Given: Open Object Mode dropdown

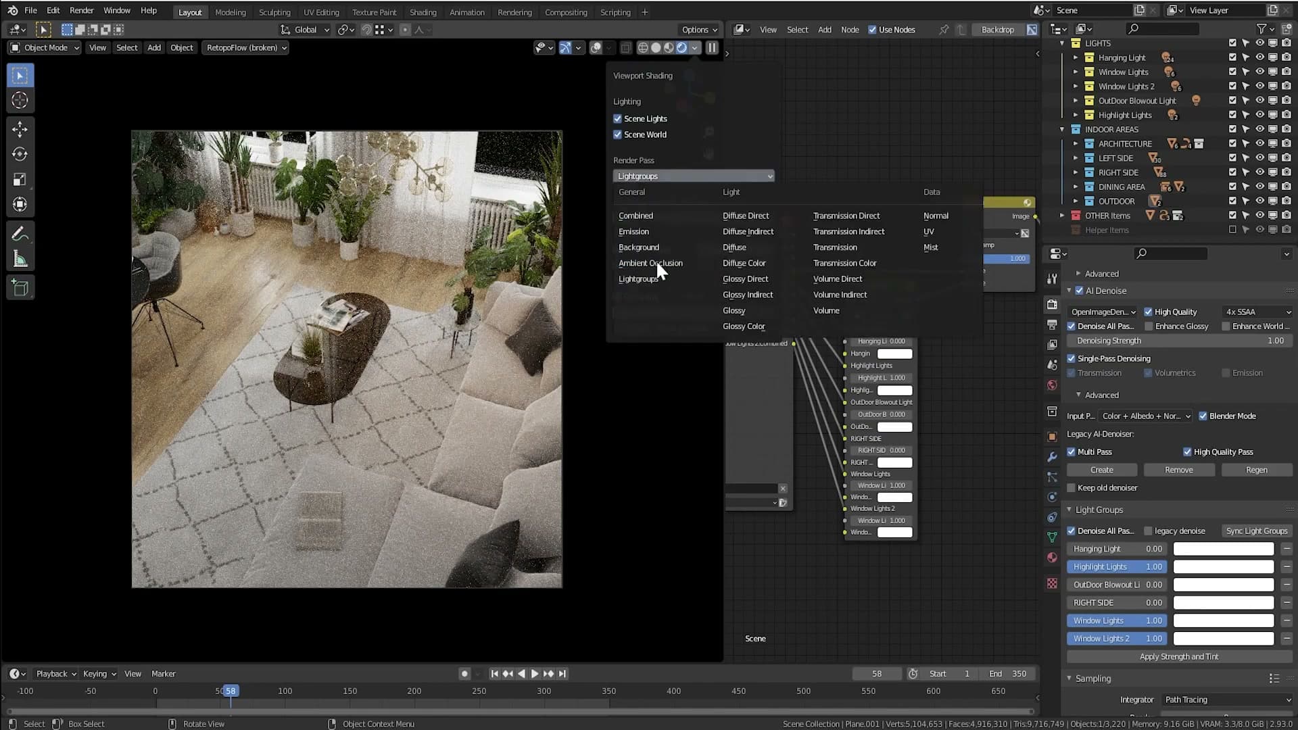Looking at the screenshot, I should [x=45, y=48].
